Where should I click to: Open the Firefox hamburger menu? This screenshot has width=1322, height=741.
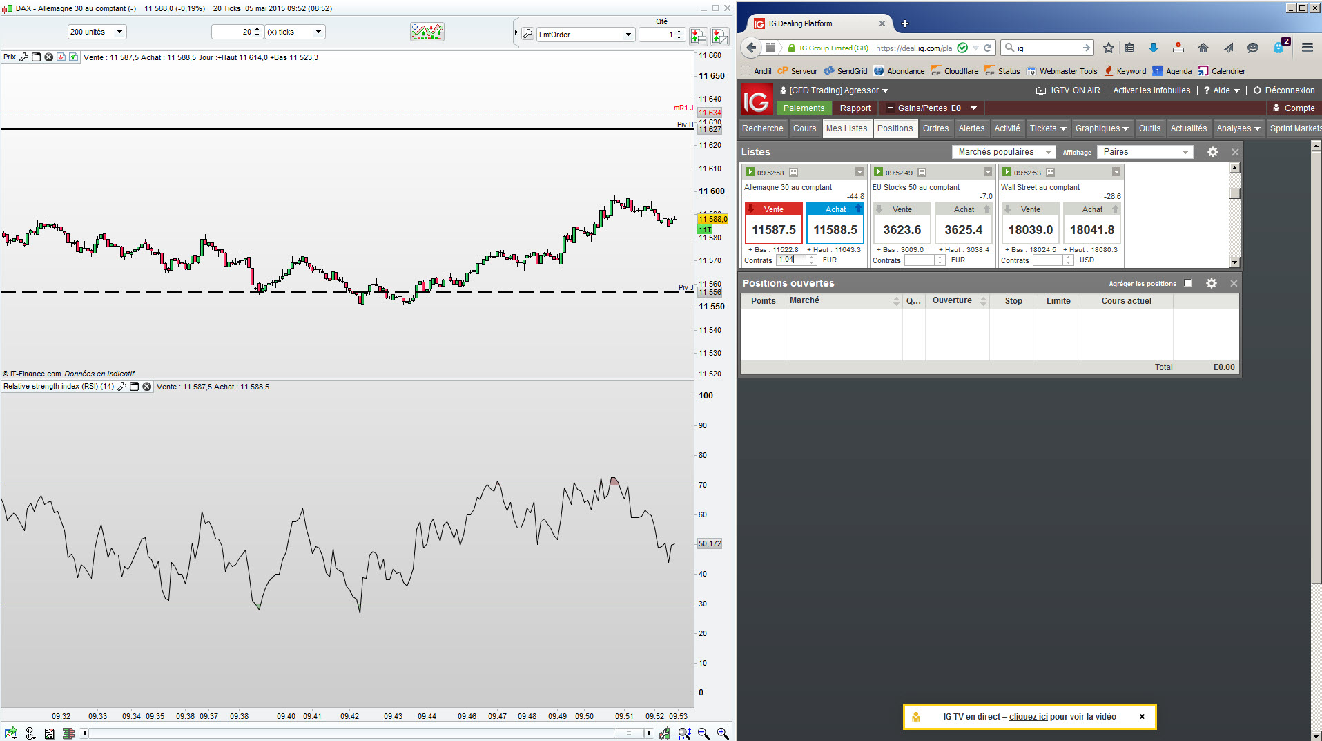pyautogui.click(x=1308, y=48)
